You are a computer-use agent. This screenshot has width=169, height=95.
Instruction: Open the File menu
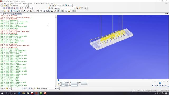tap(2, 3)
